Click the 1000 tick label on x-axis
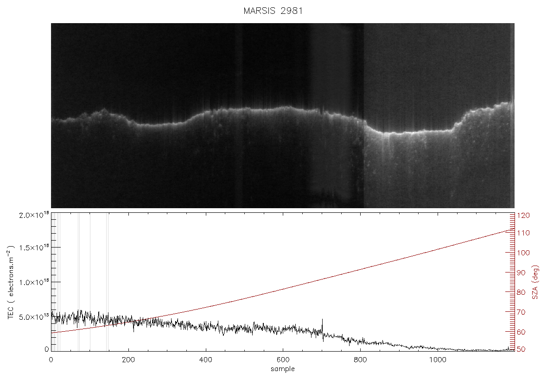 (x=437, y=359)
